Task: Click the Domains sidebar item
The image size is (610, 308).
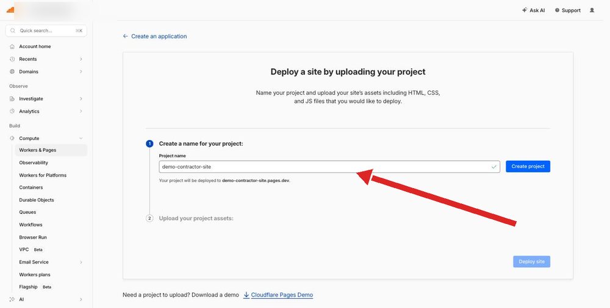Action: click(46, 71)
